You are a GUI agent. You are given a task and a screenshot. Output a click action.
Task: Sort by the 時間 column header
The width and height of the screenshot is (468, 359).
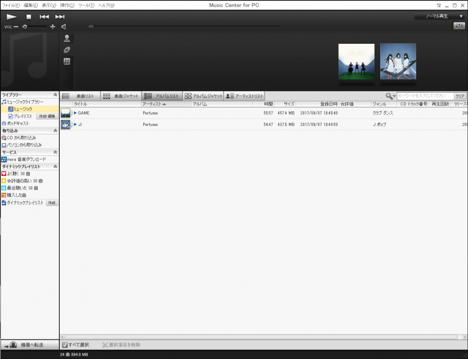click(263, 104)
